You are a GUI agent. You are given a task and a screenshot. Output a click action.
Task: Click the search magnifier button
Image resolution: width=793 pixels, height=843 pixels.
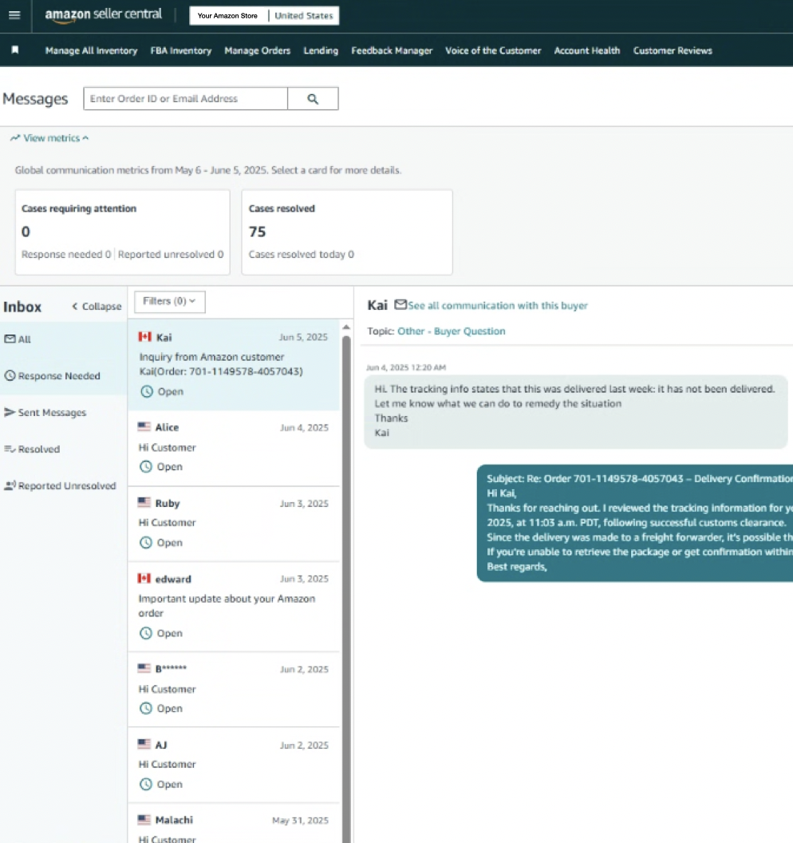coord(313,99)
